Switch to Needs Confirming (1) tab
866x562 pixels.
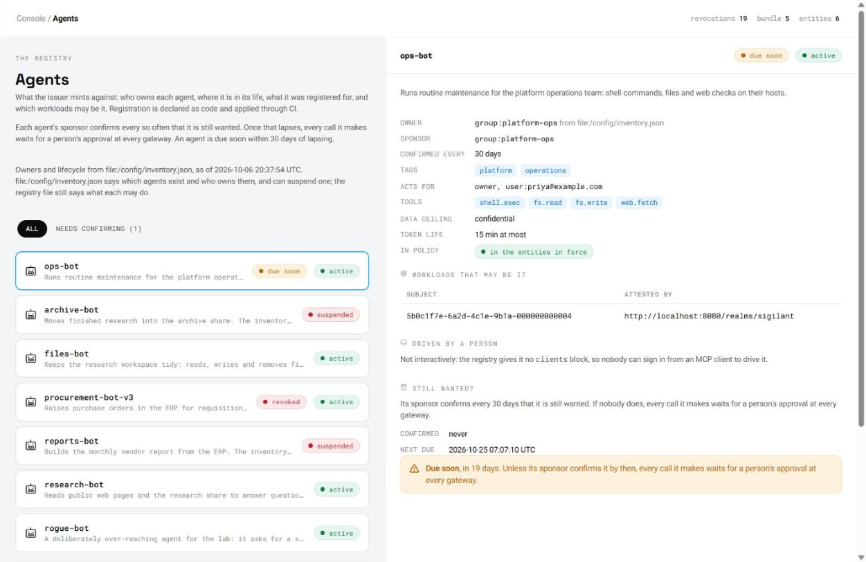click(98, 228)
